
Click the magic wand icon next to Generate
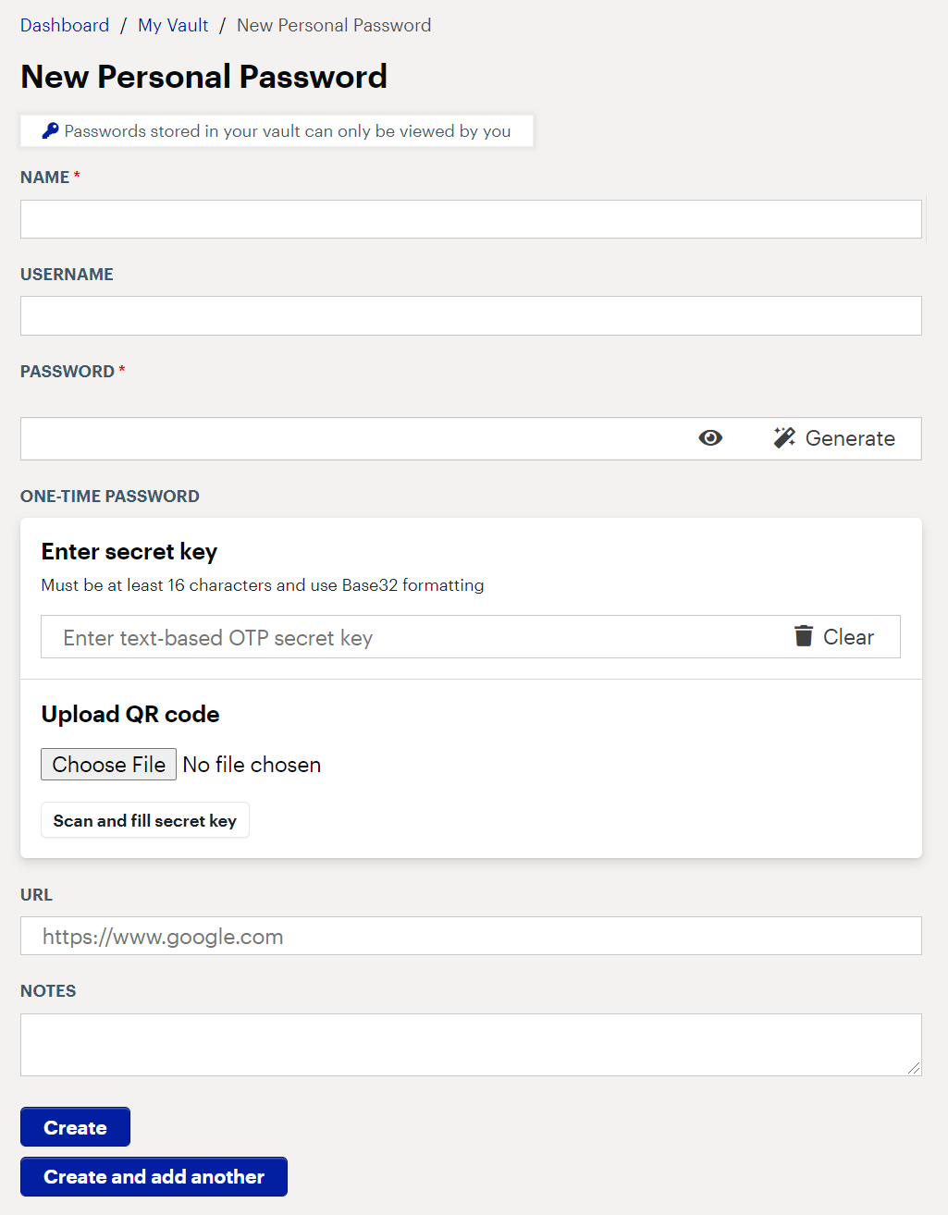tap(783, 437)
